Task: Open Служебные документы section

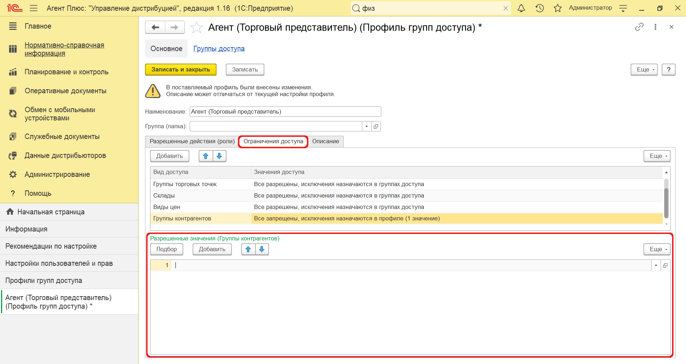Action: [x=62, y=136]
